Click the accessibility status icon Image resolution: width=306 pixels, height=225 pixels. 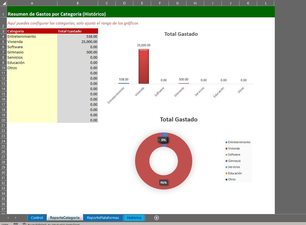point(24,224)
